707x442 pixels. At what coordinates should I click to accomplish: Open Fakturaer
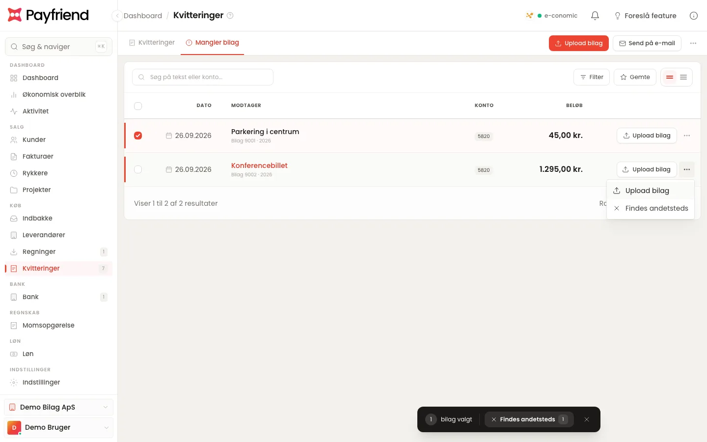(59, 156)
